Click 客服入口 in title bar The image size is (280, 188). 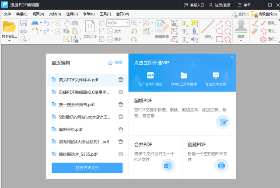tap(194, 5)
